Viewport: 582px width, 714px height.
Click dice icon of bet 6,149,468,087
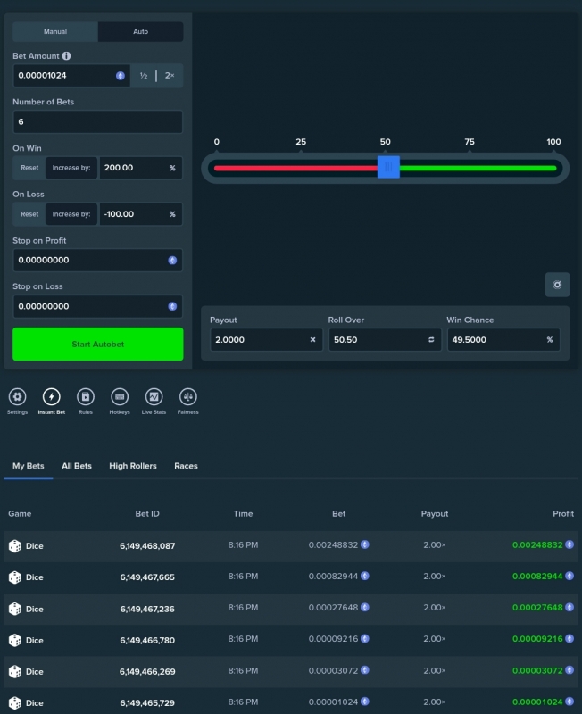(x=15, y=546)
